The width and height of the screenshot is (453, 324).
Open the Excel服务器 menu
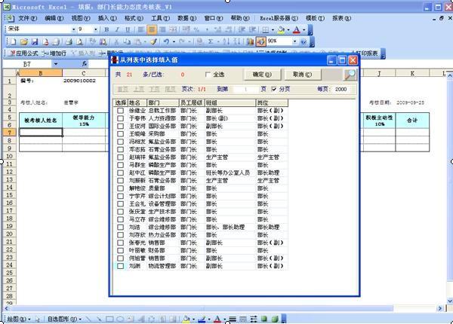(x=279, y=18)
